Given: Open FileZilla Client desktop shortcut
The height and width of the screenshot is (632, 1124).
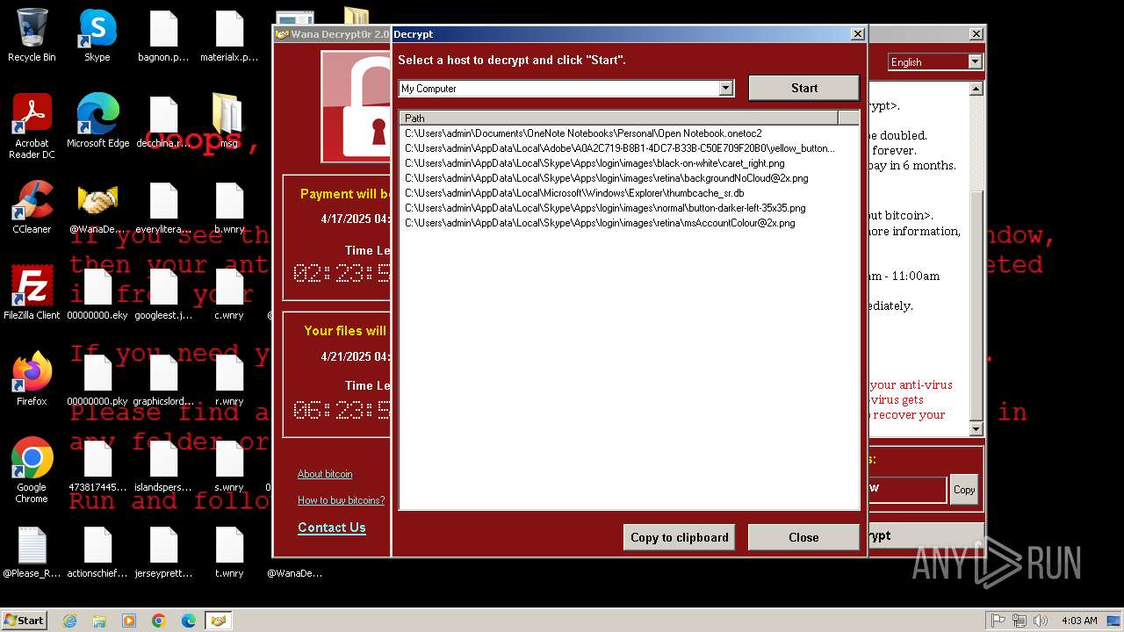Looking at the screenshot, I should pos(32,293).
